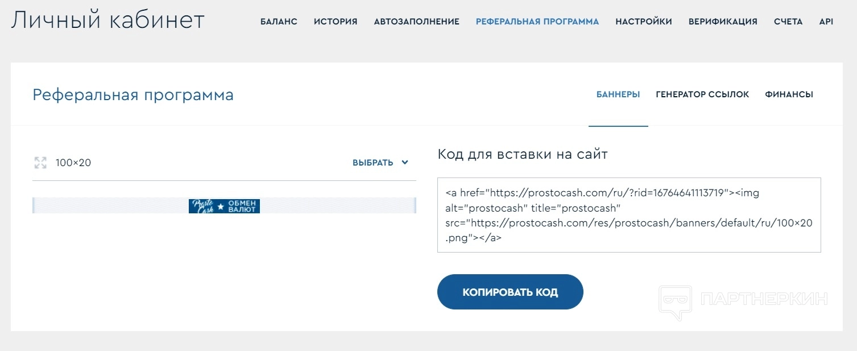The height and width of the screenshot is (351, 857).
Task: Click the Партнеркин watermark logo icon
Action: tap(674, 302)
